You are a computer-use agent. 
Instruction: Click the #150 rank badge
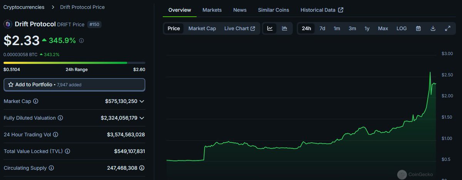[94, 24]
